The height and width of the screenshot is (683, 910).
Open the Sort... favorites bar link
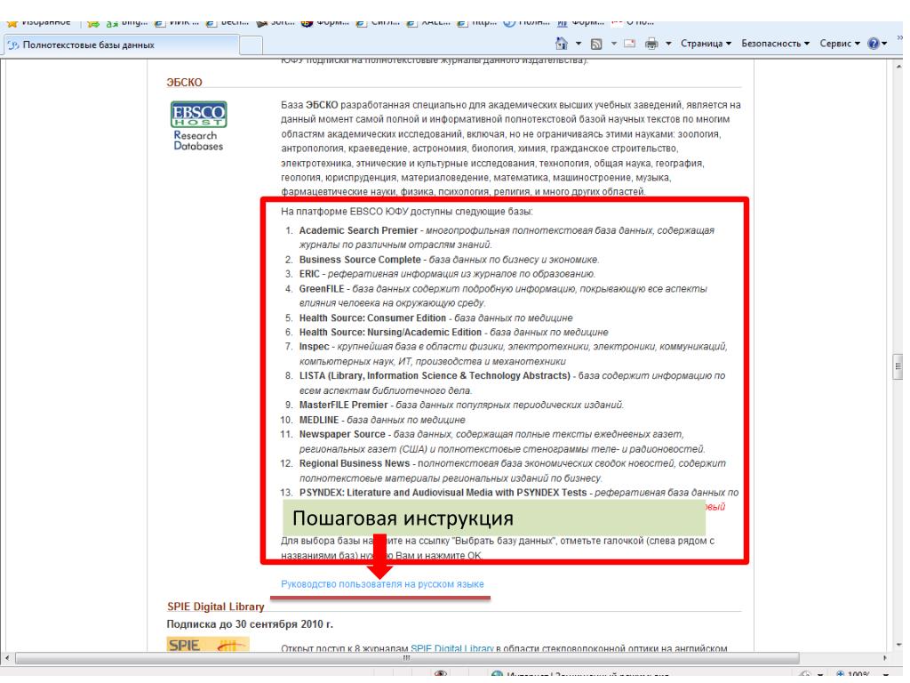point(275,23)
